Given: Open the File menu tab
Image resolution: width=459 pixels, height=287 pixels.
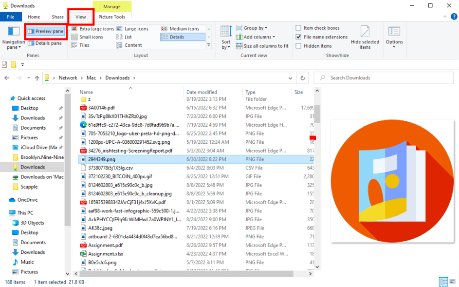Looking at the screenshot, I should coord(11,17).
